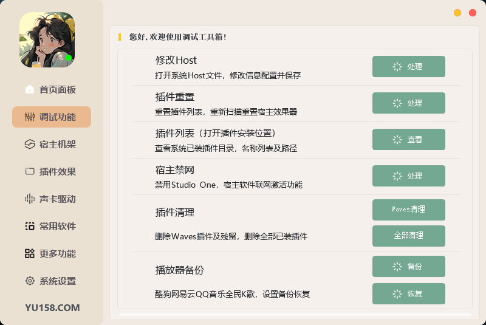
Task: Click the spinner icon in 修改Host button
Action: [397, 67]
